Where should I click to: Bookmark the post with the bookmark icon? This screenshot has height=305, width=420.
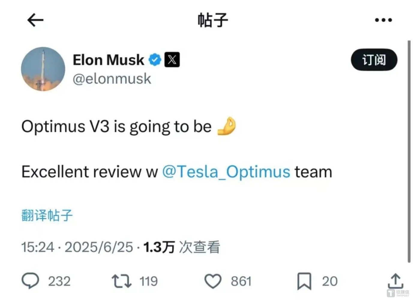tap(304, 281)
